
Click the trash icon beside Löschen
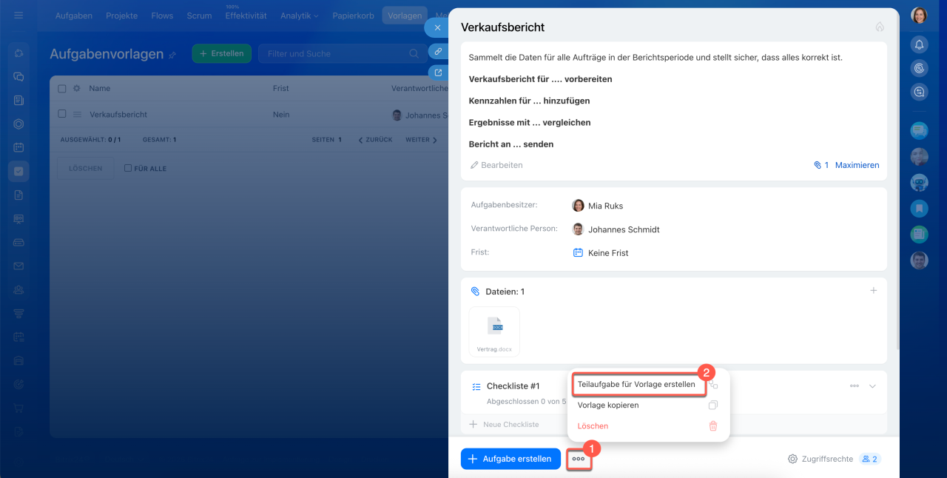point(713,426)
